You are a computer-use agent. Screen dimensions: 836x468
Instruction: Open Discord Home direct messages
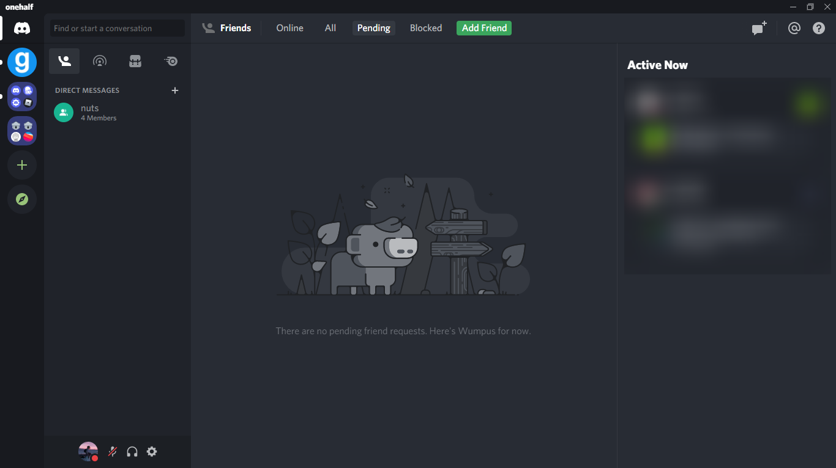click(22, 28)
